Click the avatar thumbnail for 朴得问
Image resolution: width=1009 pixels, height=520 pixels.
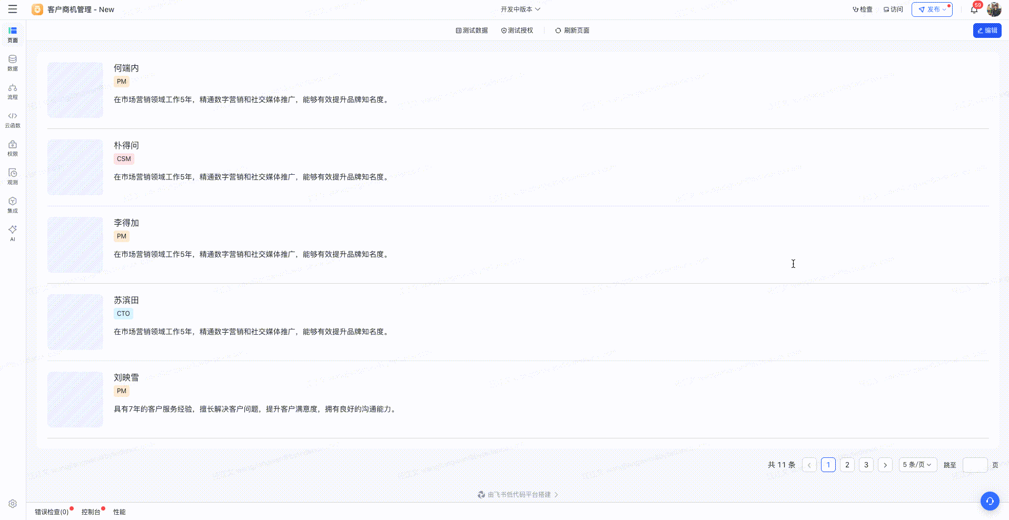[x=75, y=167]
